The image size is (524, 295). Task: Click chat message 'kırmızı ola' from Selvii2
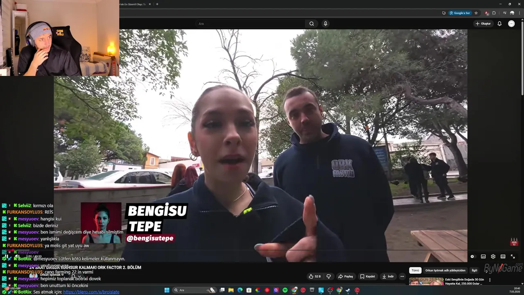43,205
